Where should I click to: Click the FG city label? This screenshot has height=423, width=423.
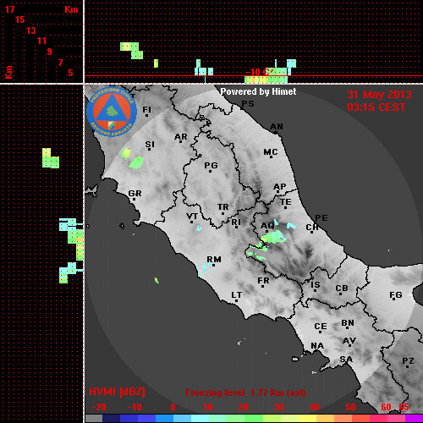(x=396, y=295)
